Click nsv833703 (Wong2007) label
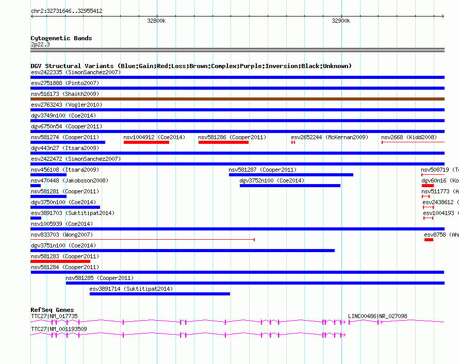459x364 pixels. click(x=62, y=235)
